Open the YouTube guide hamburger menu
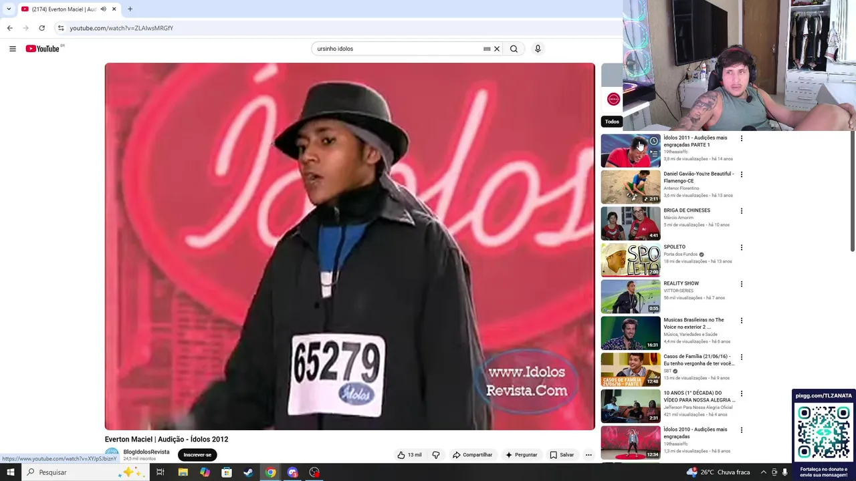 tap(12, 49)
